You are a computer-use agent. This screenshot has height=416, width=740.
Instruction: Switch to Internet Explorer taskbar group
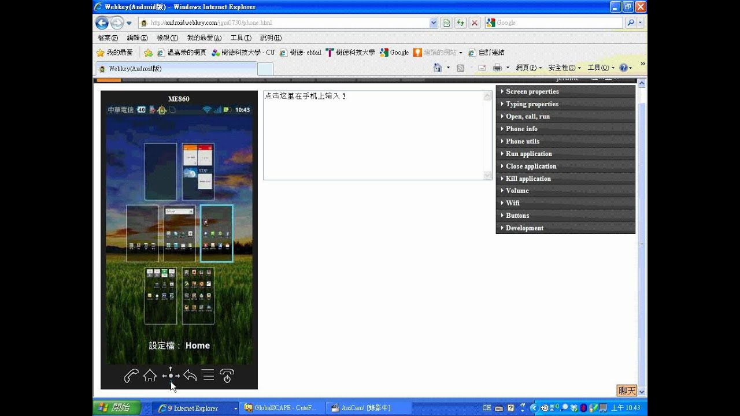[x=196, y=408]
